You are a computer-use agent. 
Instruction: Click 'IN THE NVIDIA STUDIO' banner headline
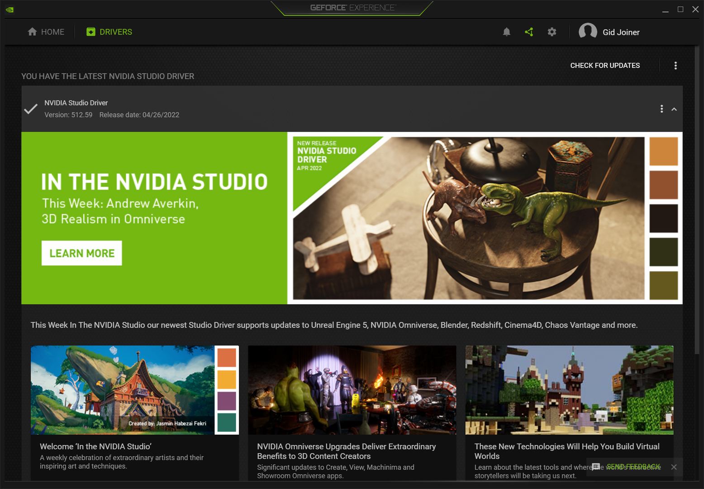154,182
